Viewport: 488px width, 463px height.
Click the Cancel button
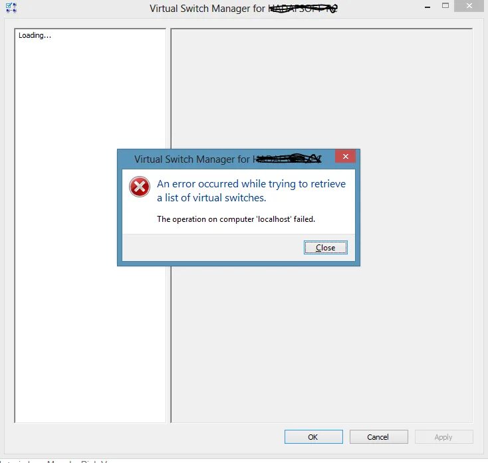(x=379, y=437)
